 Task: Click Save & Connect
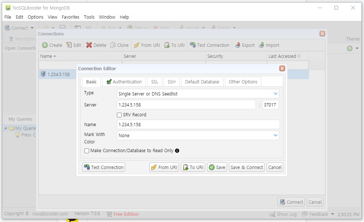[247, 167]
